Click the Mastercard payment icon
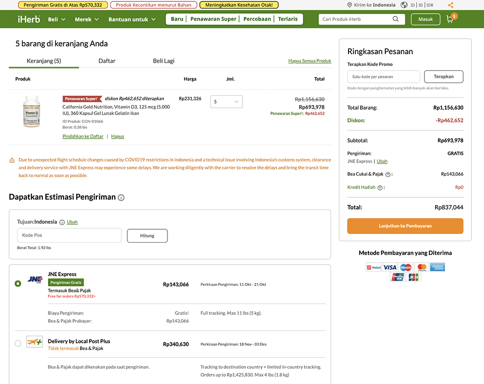Viewport: 484px width, 384px height. point(422,267)
